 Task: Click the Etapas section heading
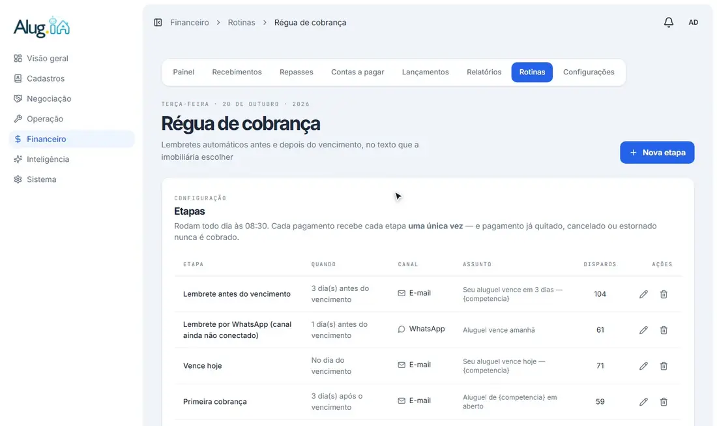coord(189,211)
